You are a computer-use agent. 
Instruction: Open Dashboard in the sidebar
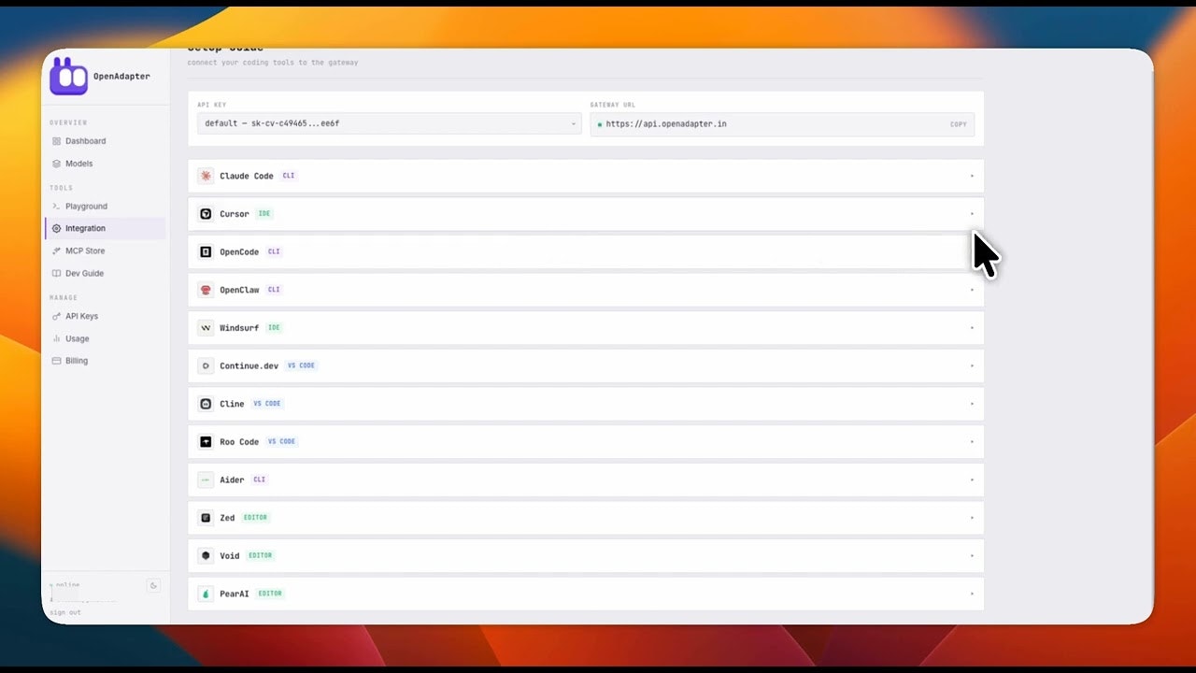pos(105,141)
